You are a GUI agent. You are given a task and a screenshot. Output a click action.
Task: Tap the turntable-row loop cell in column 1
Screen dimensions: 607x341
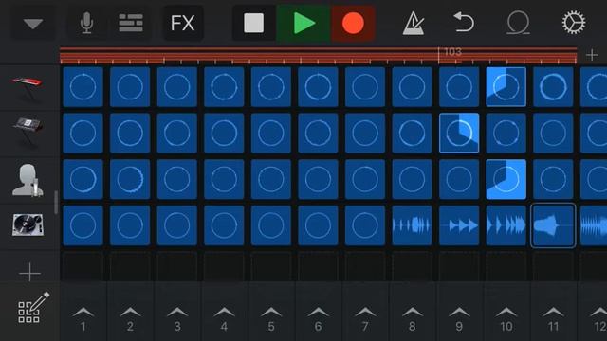(83, 225)
